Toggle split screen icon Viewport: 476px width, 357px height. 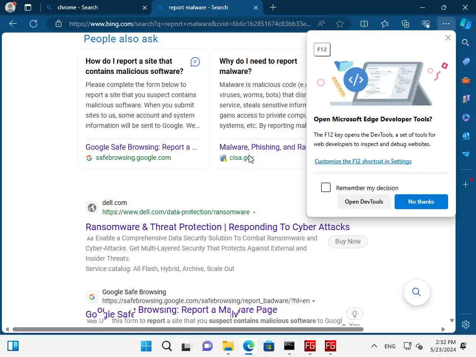tap(364, 24)
